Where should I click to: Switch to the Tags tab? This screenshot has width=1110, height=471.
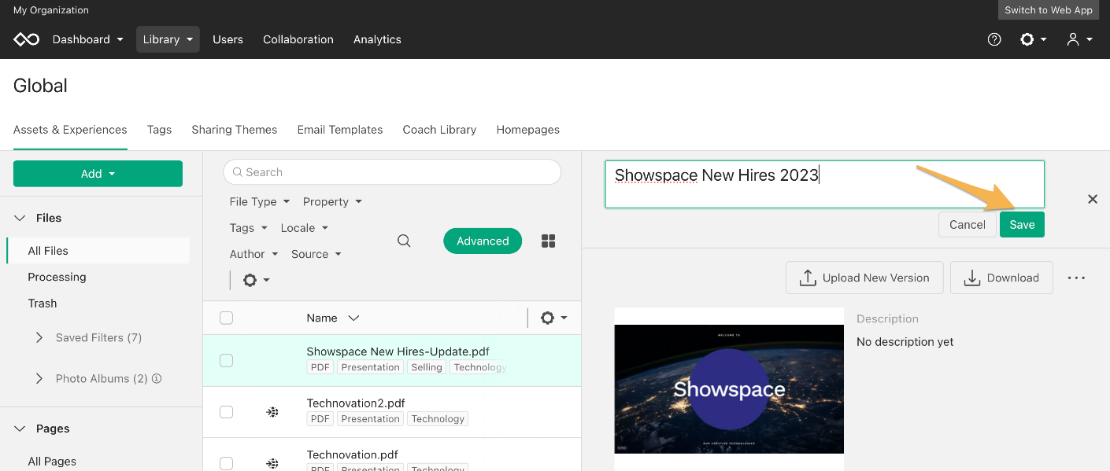[159, 130]
